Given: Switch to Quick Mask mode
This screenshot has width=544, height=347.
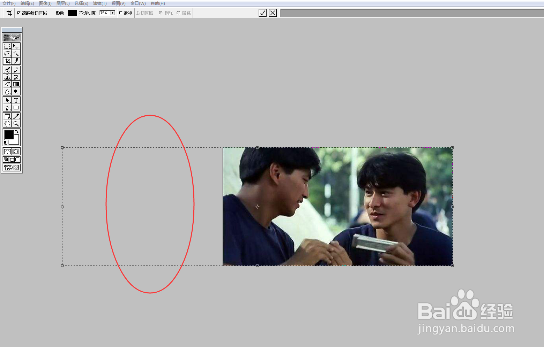Looking at the screenshot, I should click(16, 152).
